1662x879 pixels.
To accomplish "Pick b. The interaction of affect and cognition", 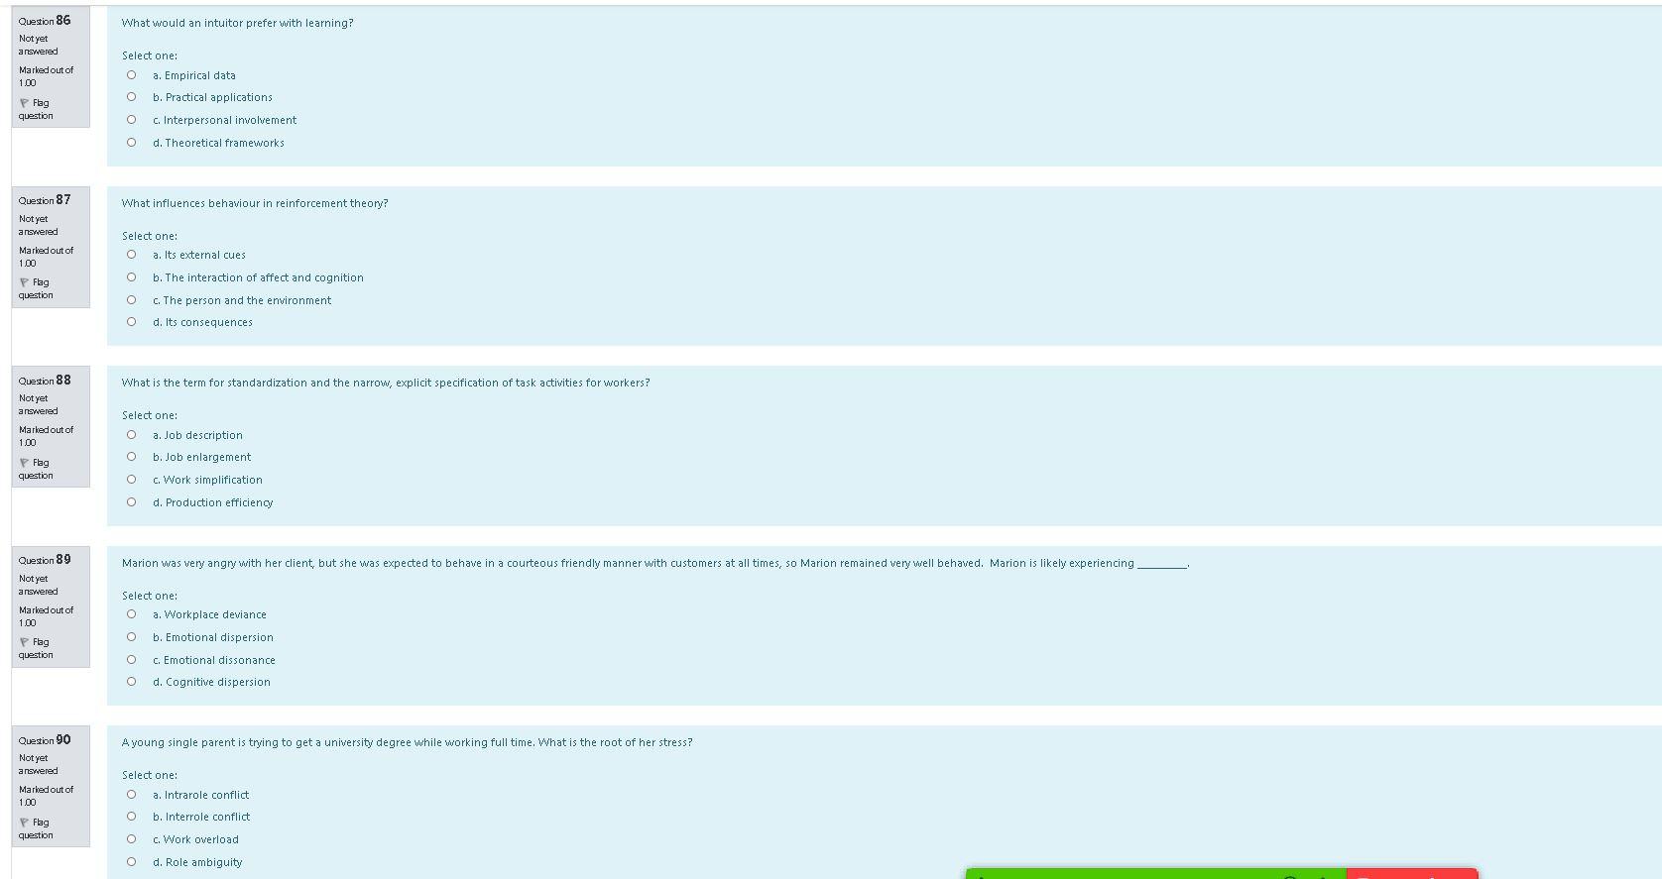I will pyautogui.click(x=131, y=277).
